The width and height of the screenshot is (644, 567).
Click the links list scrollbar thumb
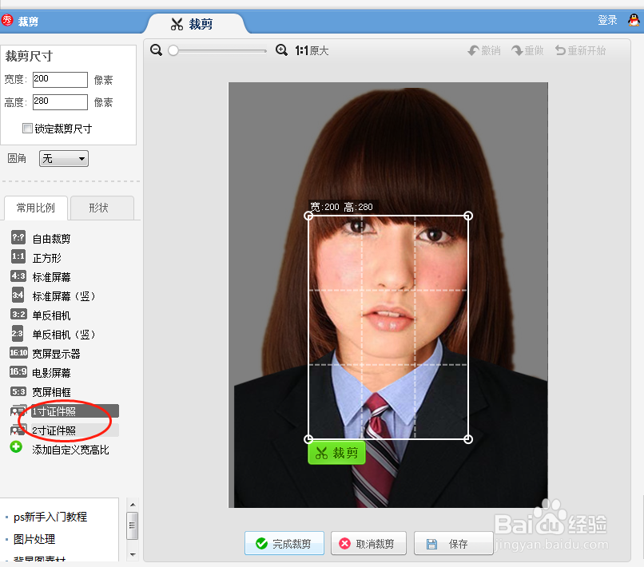click(133, 525)
